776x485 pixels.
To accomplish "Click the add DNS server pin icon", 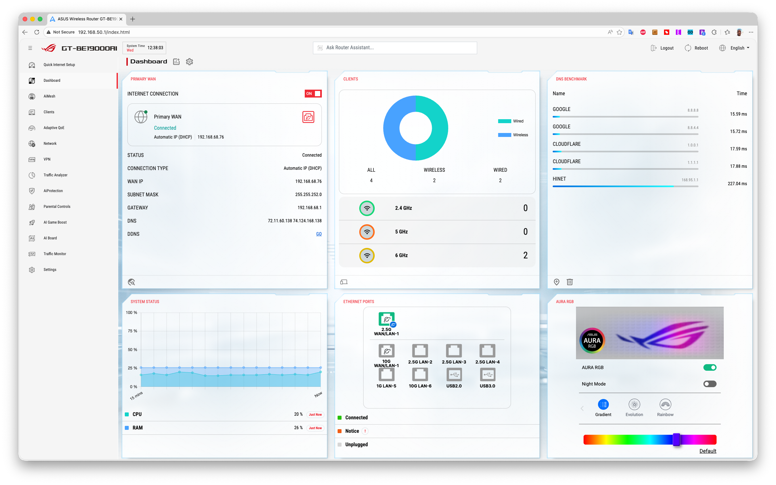I will [x=556, y=282].
